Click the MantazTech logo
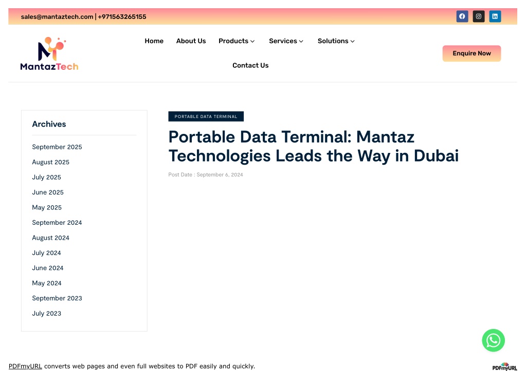This screenshot has height=371, width=526. (49, 53)
